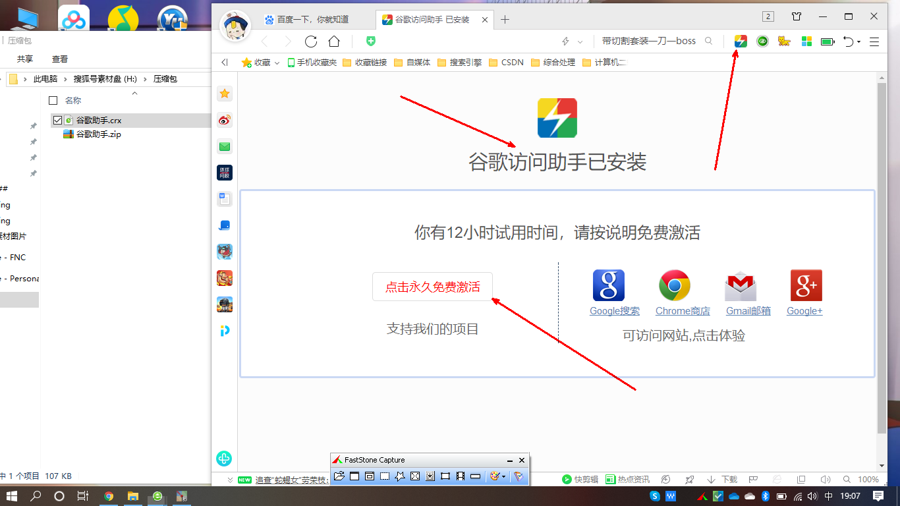This screenshot has height=506, width=900.
Task: Click the lightning speed mode icon
Action: [x=565, y=42]
